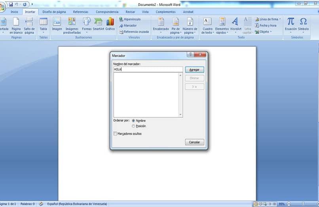Switch to Outline view icon
Viewport: 319px width, 207px height.
[270, 204]
